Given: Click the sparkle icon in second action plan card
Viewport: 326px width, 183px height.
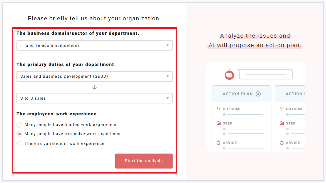Looking at the screenshot, I should [282, 109].
